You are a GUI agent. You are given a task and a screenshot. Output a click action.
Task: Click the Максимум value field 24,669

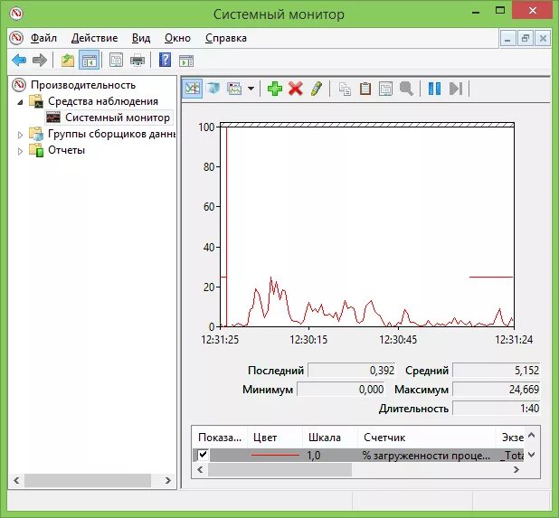[x=497, y=389]
